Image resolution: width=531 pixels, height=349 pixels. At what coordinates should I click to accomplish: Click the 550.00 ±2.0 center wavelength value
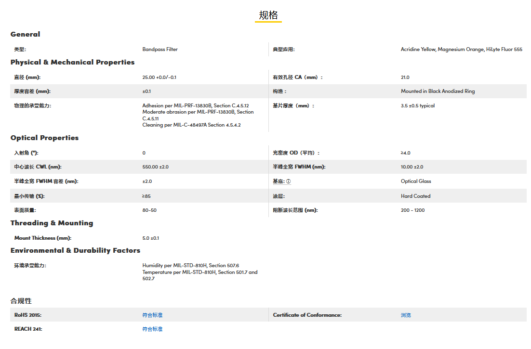[155, 167]
